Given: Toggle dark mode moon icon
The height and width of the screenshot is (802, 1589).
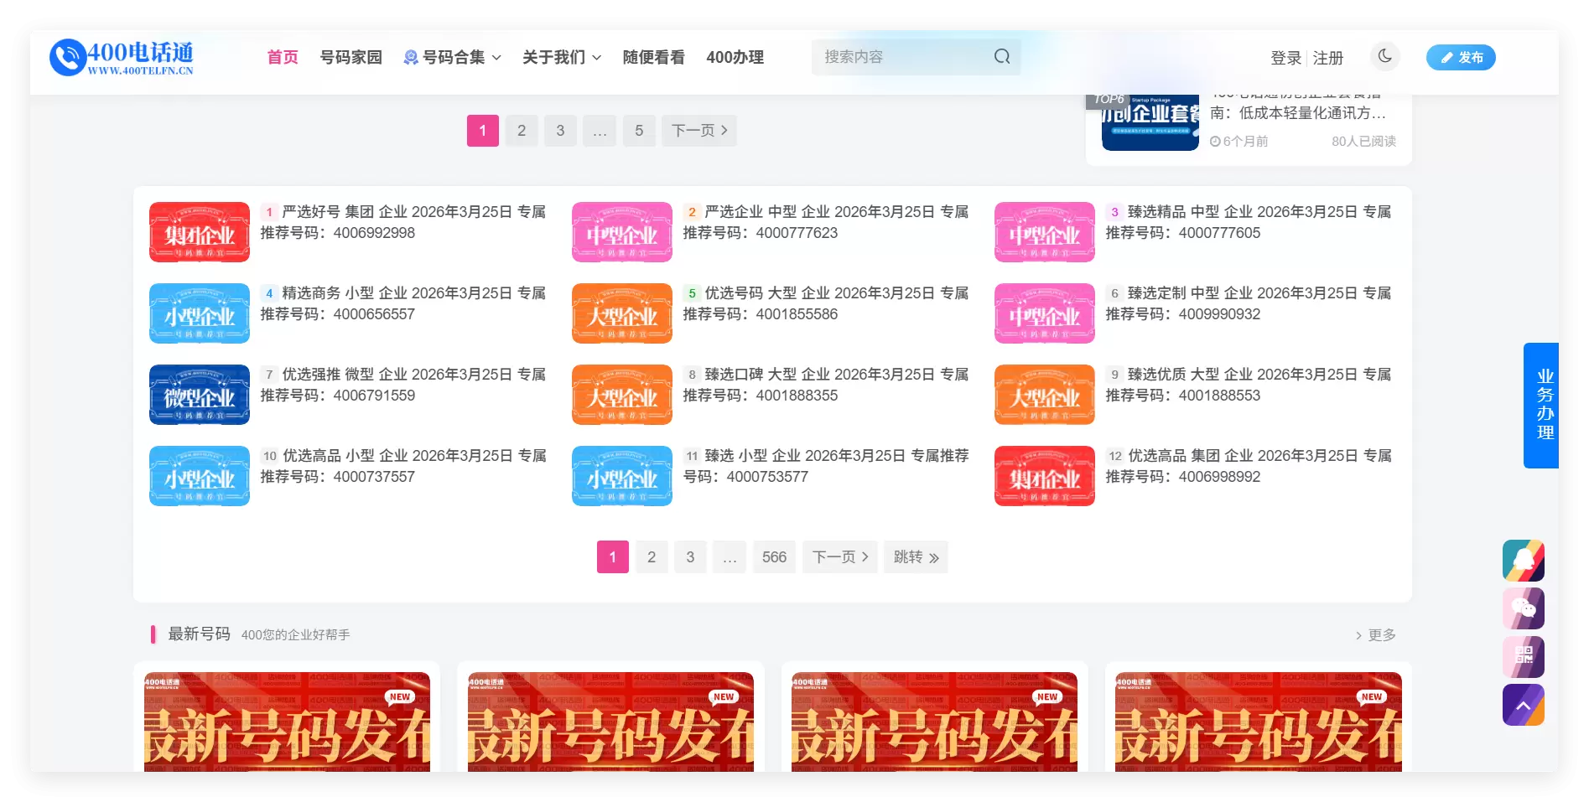Looking at the screenshot, I should click(x=1384, y=56).
